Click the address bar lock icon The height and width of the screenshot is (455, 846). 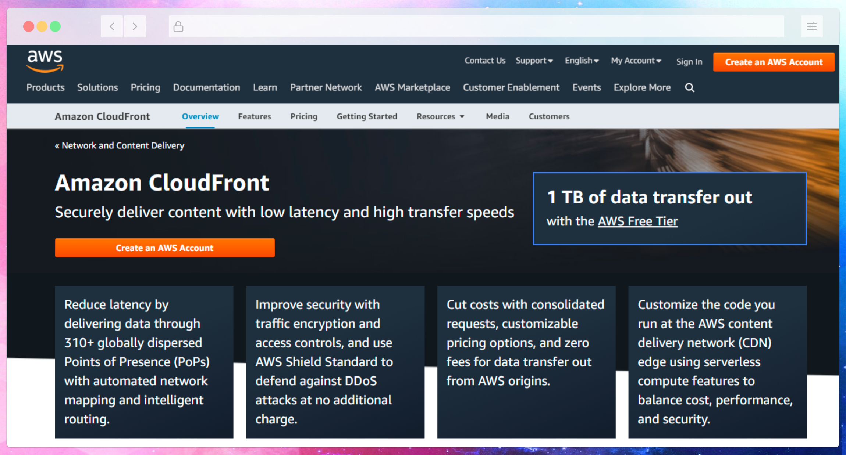click(x=178, y=26)
